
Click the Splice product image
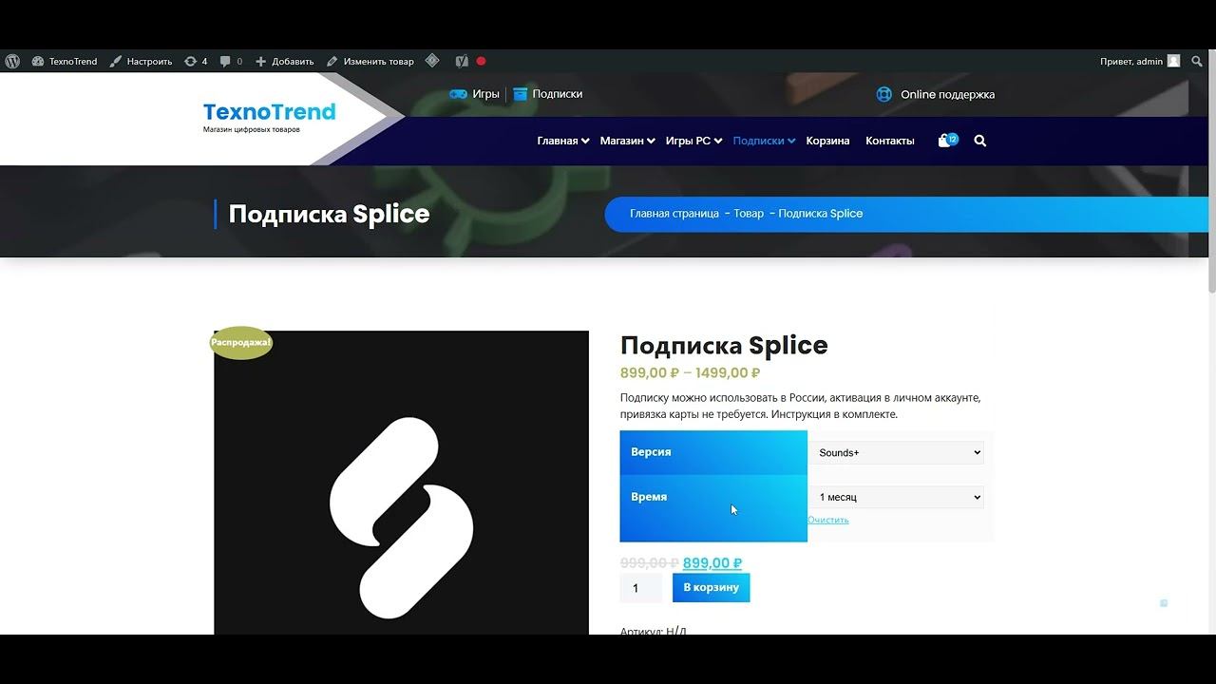click(x=401, y=483)
